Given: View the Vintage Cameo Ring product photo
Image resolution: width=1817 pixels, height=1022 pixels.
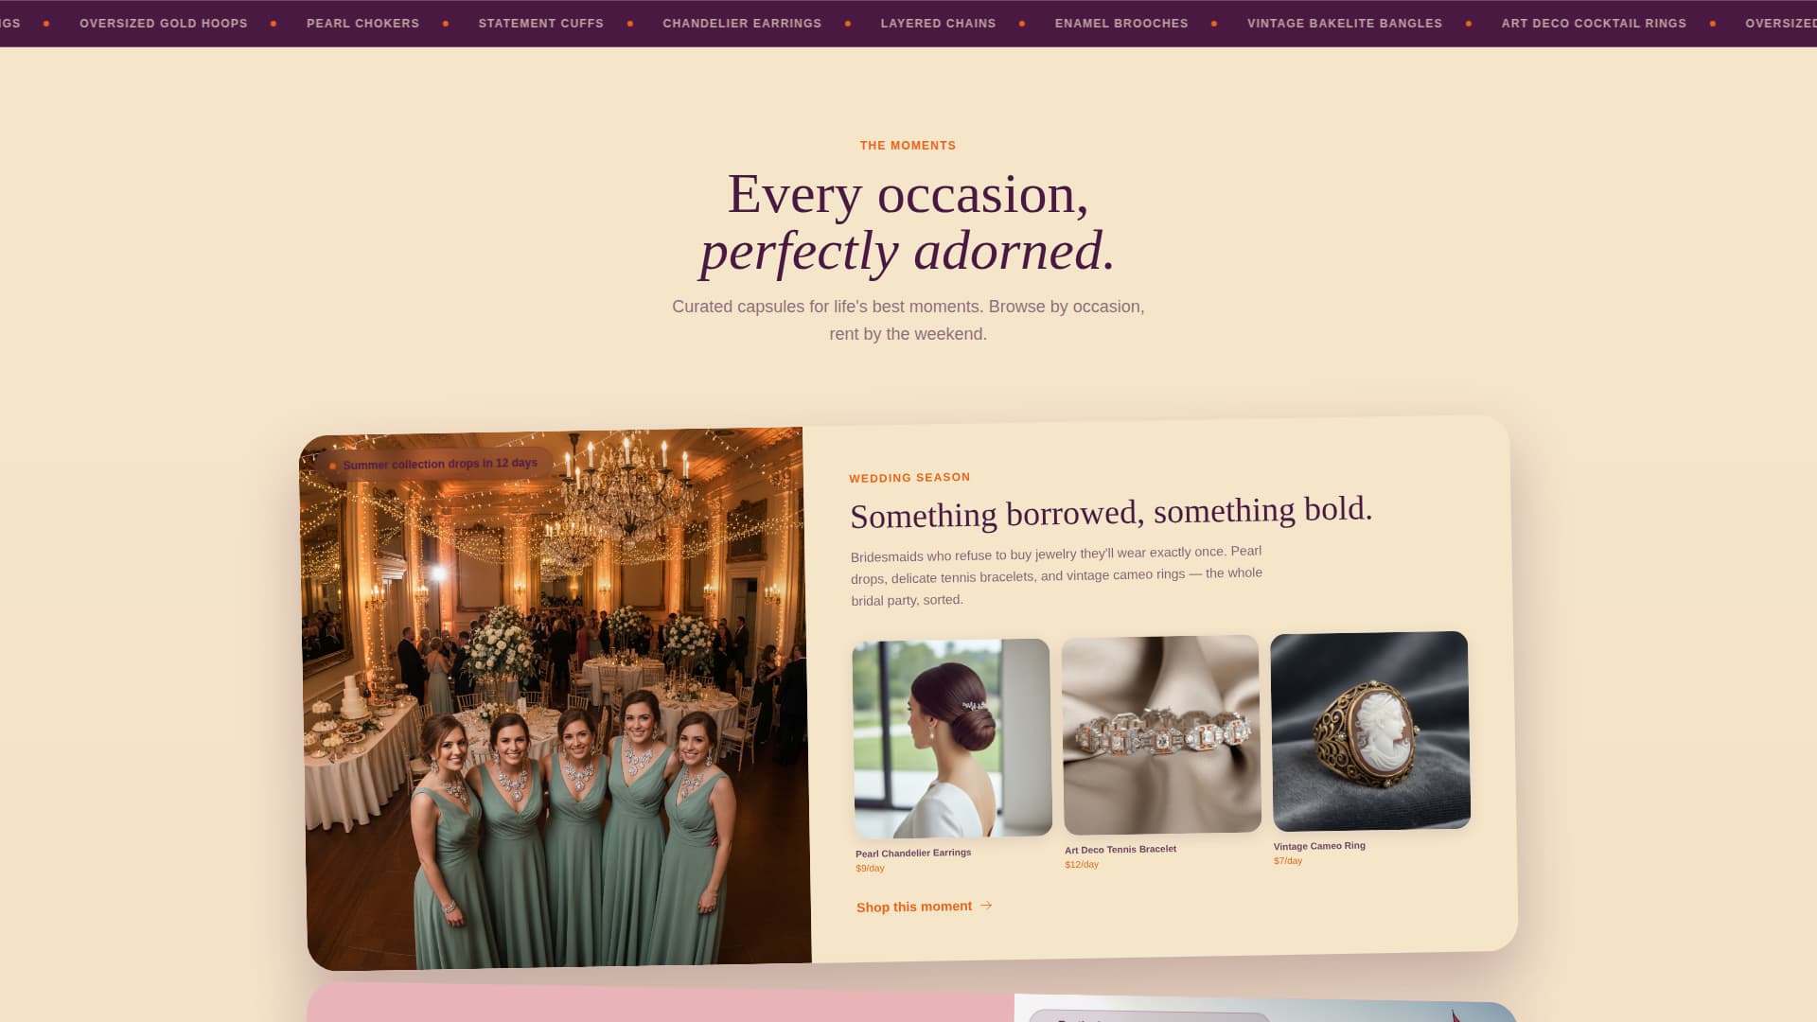Looking at the screenshot, I should tap(1370, 730).
